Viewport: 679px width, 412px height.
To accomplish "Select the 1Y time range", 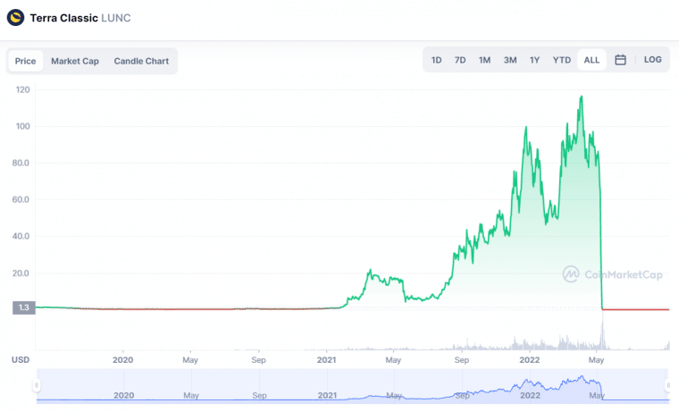I will pos(534,60).
